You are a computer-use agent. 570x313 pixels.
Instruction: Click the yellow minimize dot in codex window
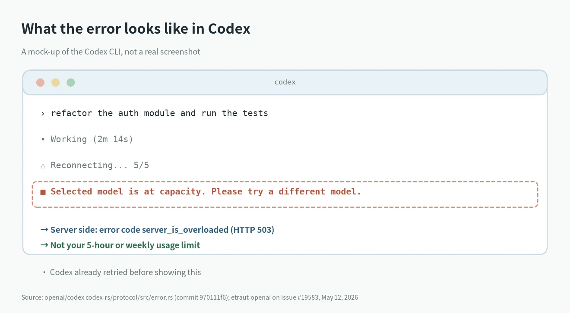56,82
